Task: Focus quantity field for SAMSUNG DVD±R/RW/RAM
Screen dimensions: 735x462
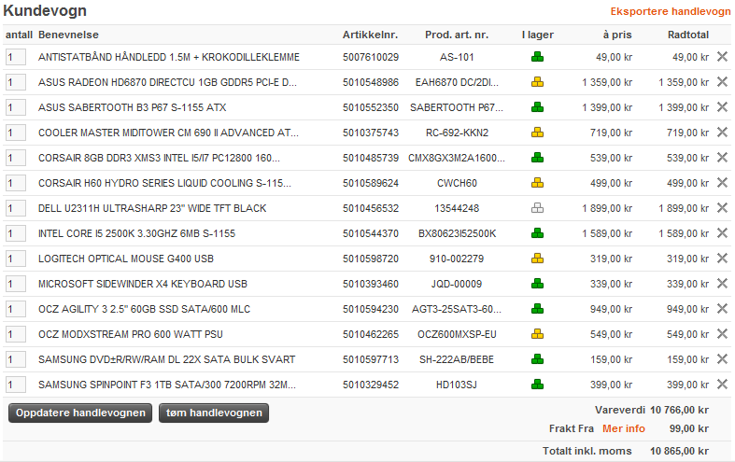Action: [16, 359]
